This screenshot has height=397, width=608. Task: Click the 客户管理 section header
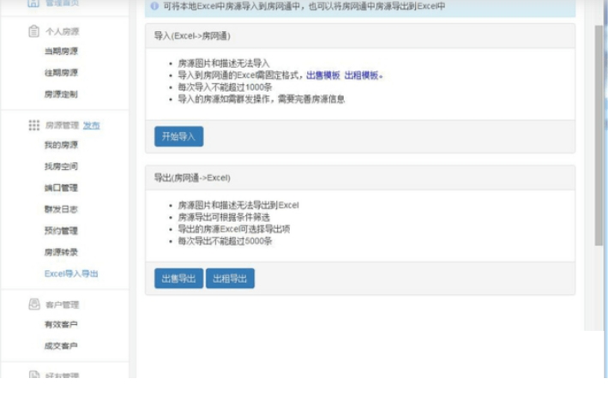tap(63, 304)
